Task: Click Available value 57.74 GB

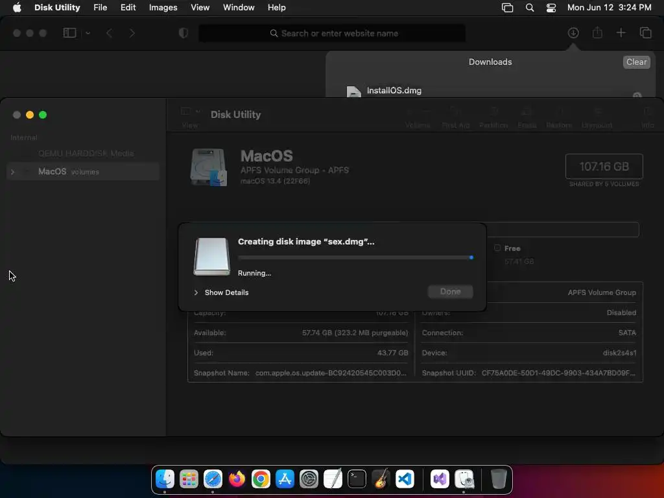Action: coord(355,333)
